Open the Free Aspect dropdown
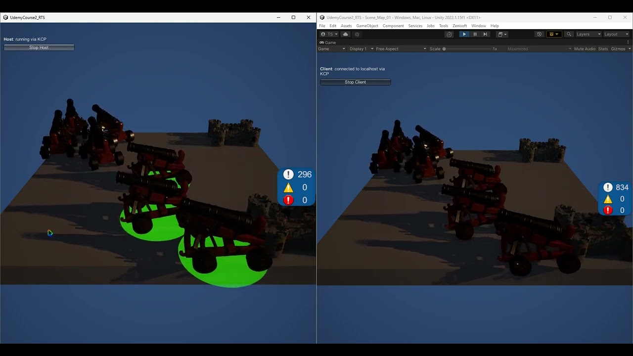The width and height of the screenshot is (633, 356). click(x=401, y=49)
